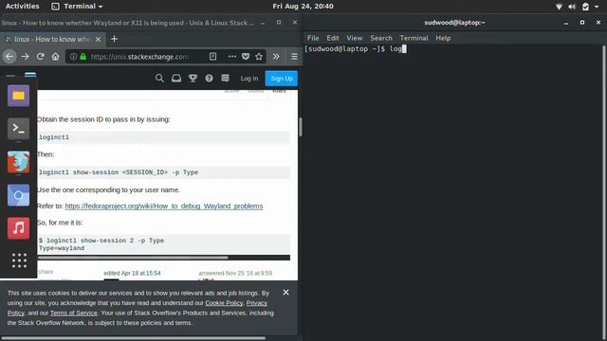Viewport: 607px width, 341px height.
Task: Save page to Pocket
Action: pos(246,57)
